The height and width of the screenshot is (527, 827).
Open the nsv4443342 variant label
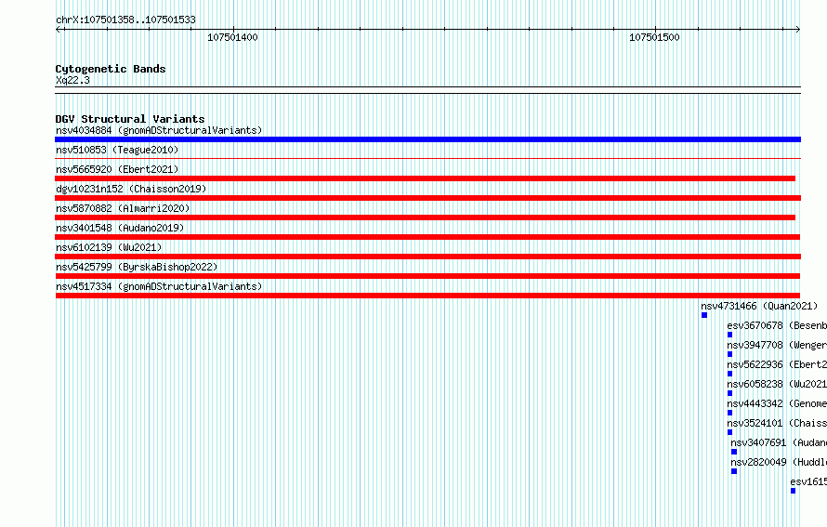pos(777,403)
